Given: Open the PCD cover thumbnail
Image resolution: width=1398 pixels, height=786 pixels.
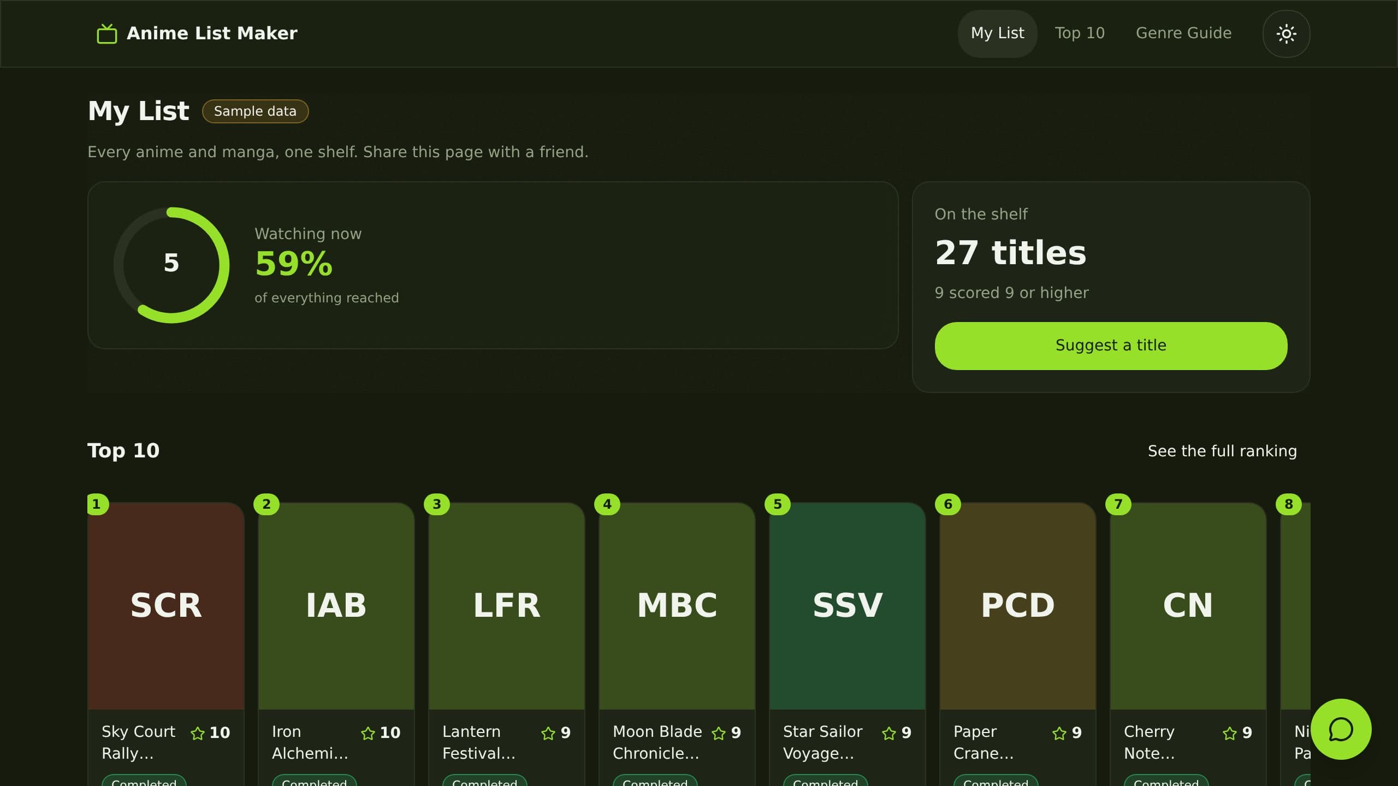Looking at the screenshot, I should tap(1018, 606).
